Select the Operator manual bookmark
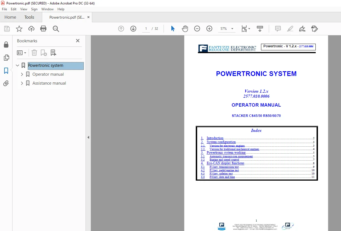Image resolution: width=341 pixels, height=231 pixels. click(48, 74)
